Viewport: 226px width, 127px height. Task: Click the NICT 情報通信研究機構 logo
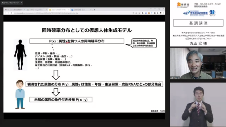coord(195,13)
